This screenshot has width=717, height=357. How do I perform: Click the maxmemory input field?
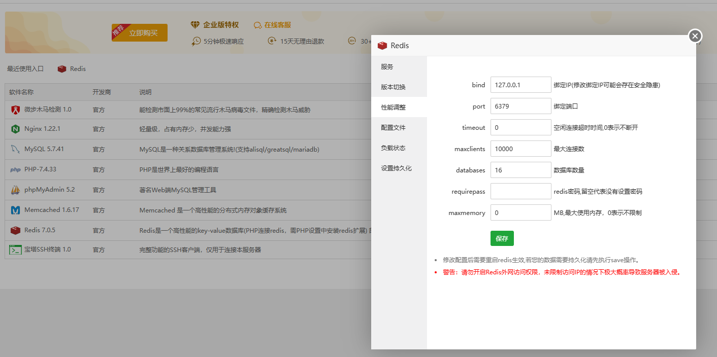(521, 212)
